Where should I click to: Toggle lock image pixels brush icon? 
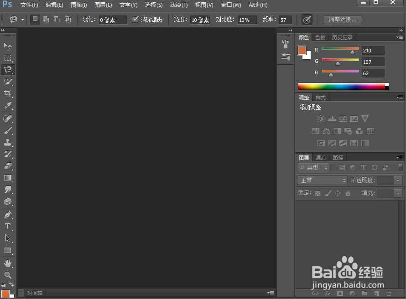[328, 193]
